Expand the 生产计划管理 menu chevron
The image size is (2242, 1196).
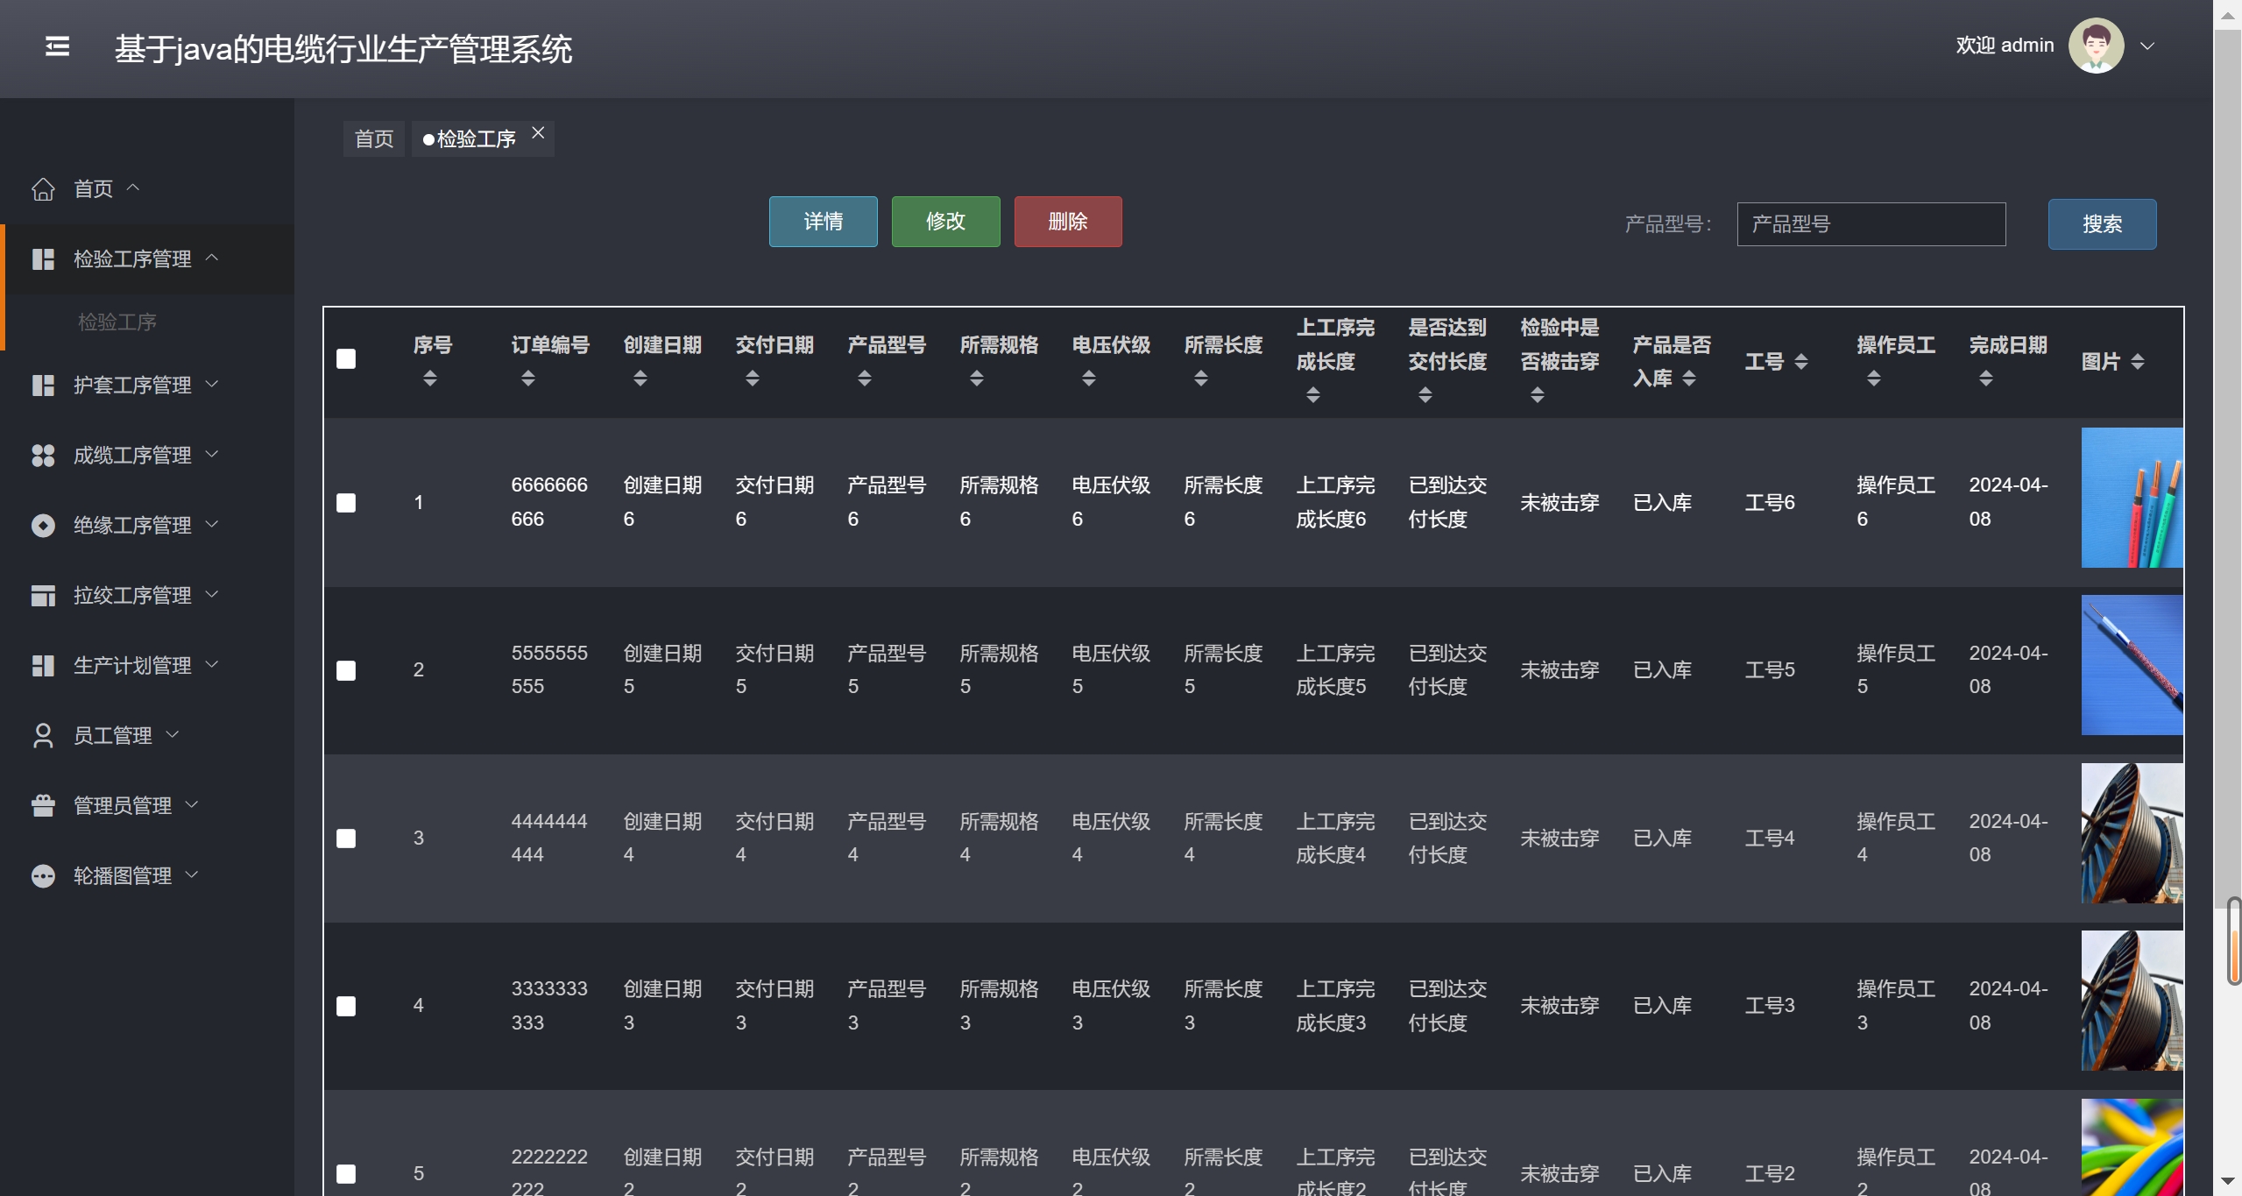(211, 664)
